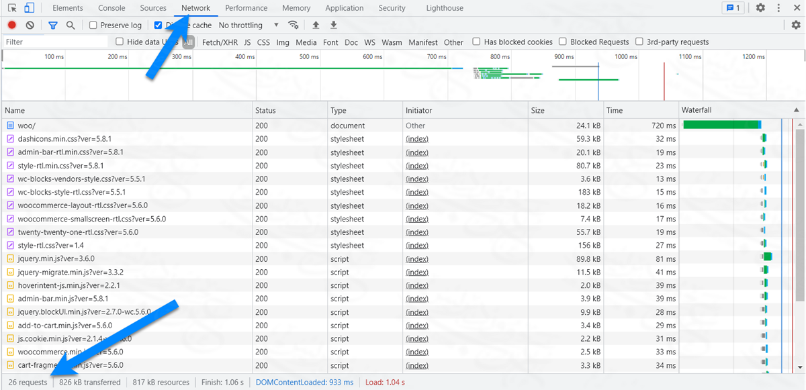Viewport: 806px width, 390px height.
Task: Click the export HAR download arrow
Action: click(333, 26)
